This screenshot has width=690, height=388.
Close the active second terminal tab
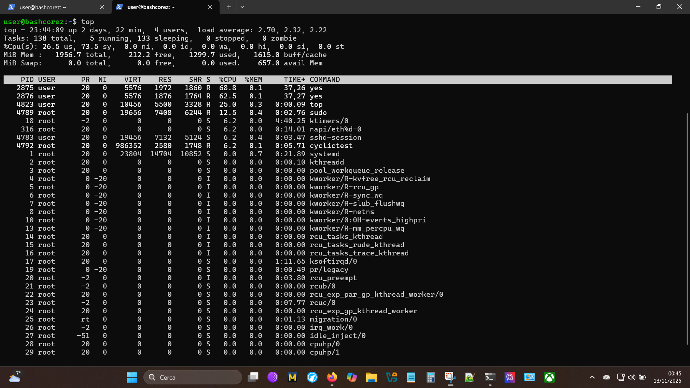210,7
